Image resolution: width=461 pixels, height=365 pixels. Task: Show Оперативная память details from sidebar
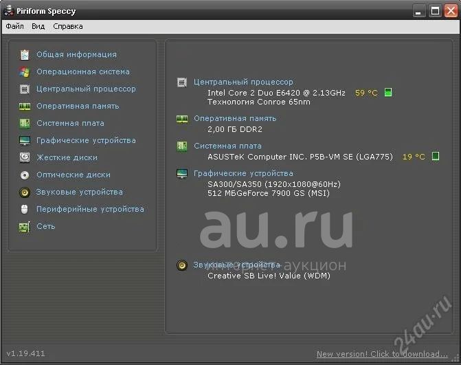(78, 106)
